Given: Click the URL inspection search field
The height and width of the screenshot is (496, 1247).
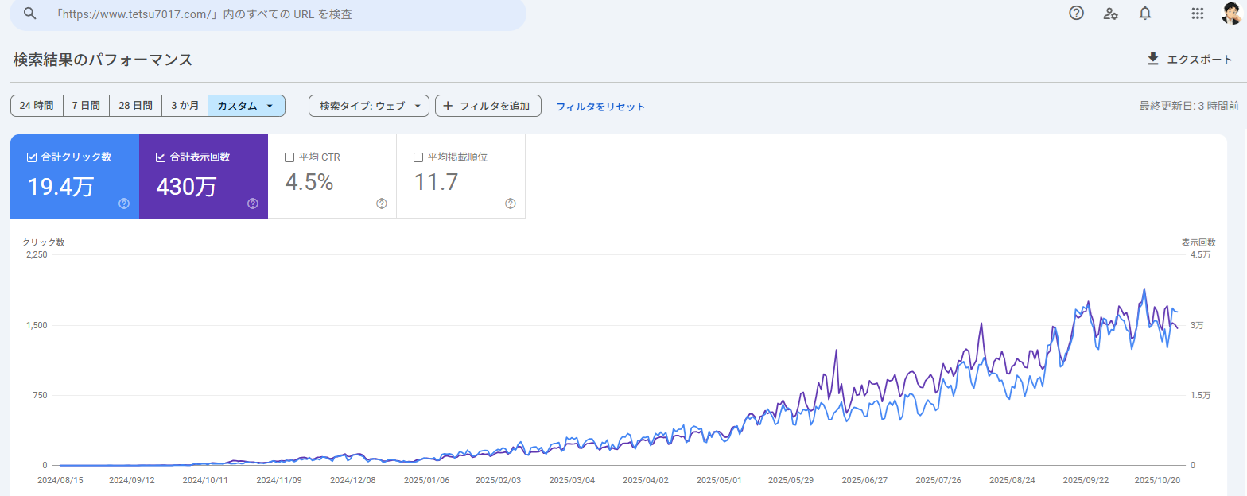Looking at the screenshot, I should [278, 14].
